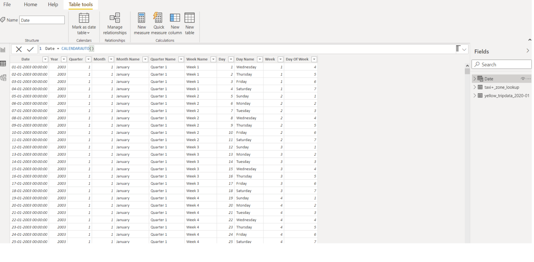Create a New measure
The height and width of the screenshot is (262, 534).
141,23
